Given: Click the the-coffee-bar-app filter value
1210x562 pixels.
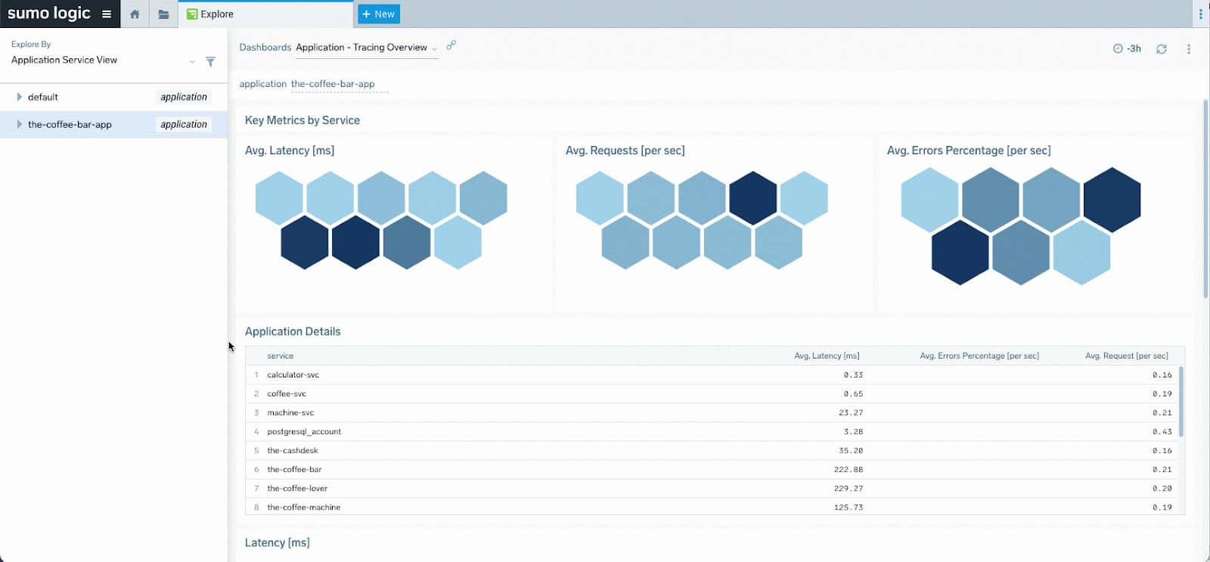Looking at the screenshot, I should click(x=333, y=84).
